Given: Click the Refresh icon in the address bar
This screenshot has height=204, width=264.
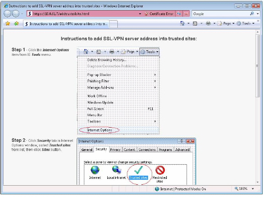Looking at the screenshot, I should pyautogui.click(x=179, y=14).
